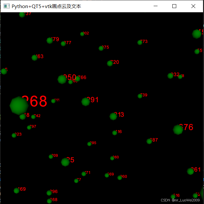204x204 pixels.
Task: Select the green point labeled 773
Action: (x=140, y=42)
